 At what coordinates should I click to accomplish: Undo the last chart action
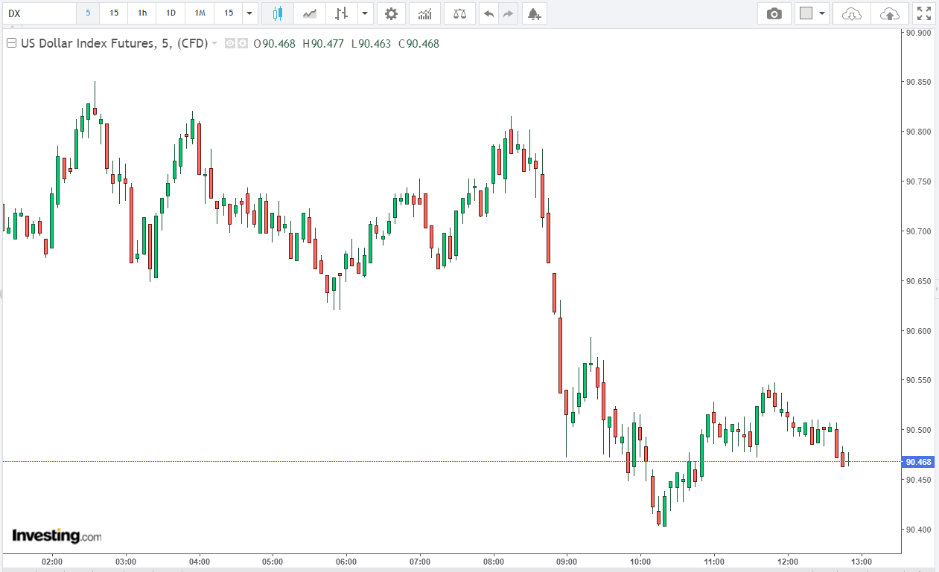[488, 13]
